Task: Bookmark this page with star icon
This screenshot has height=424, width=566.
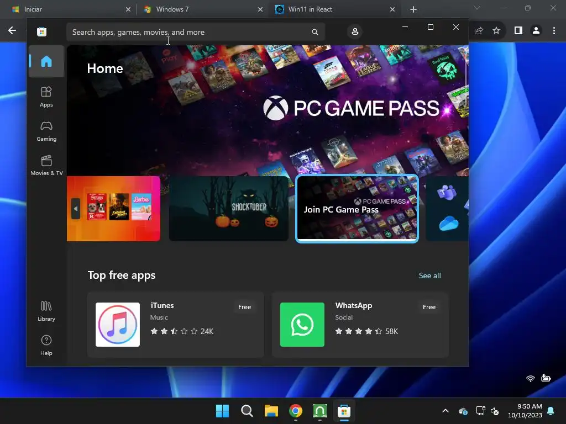Action: coord(496,31)
